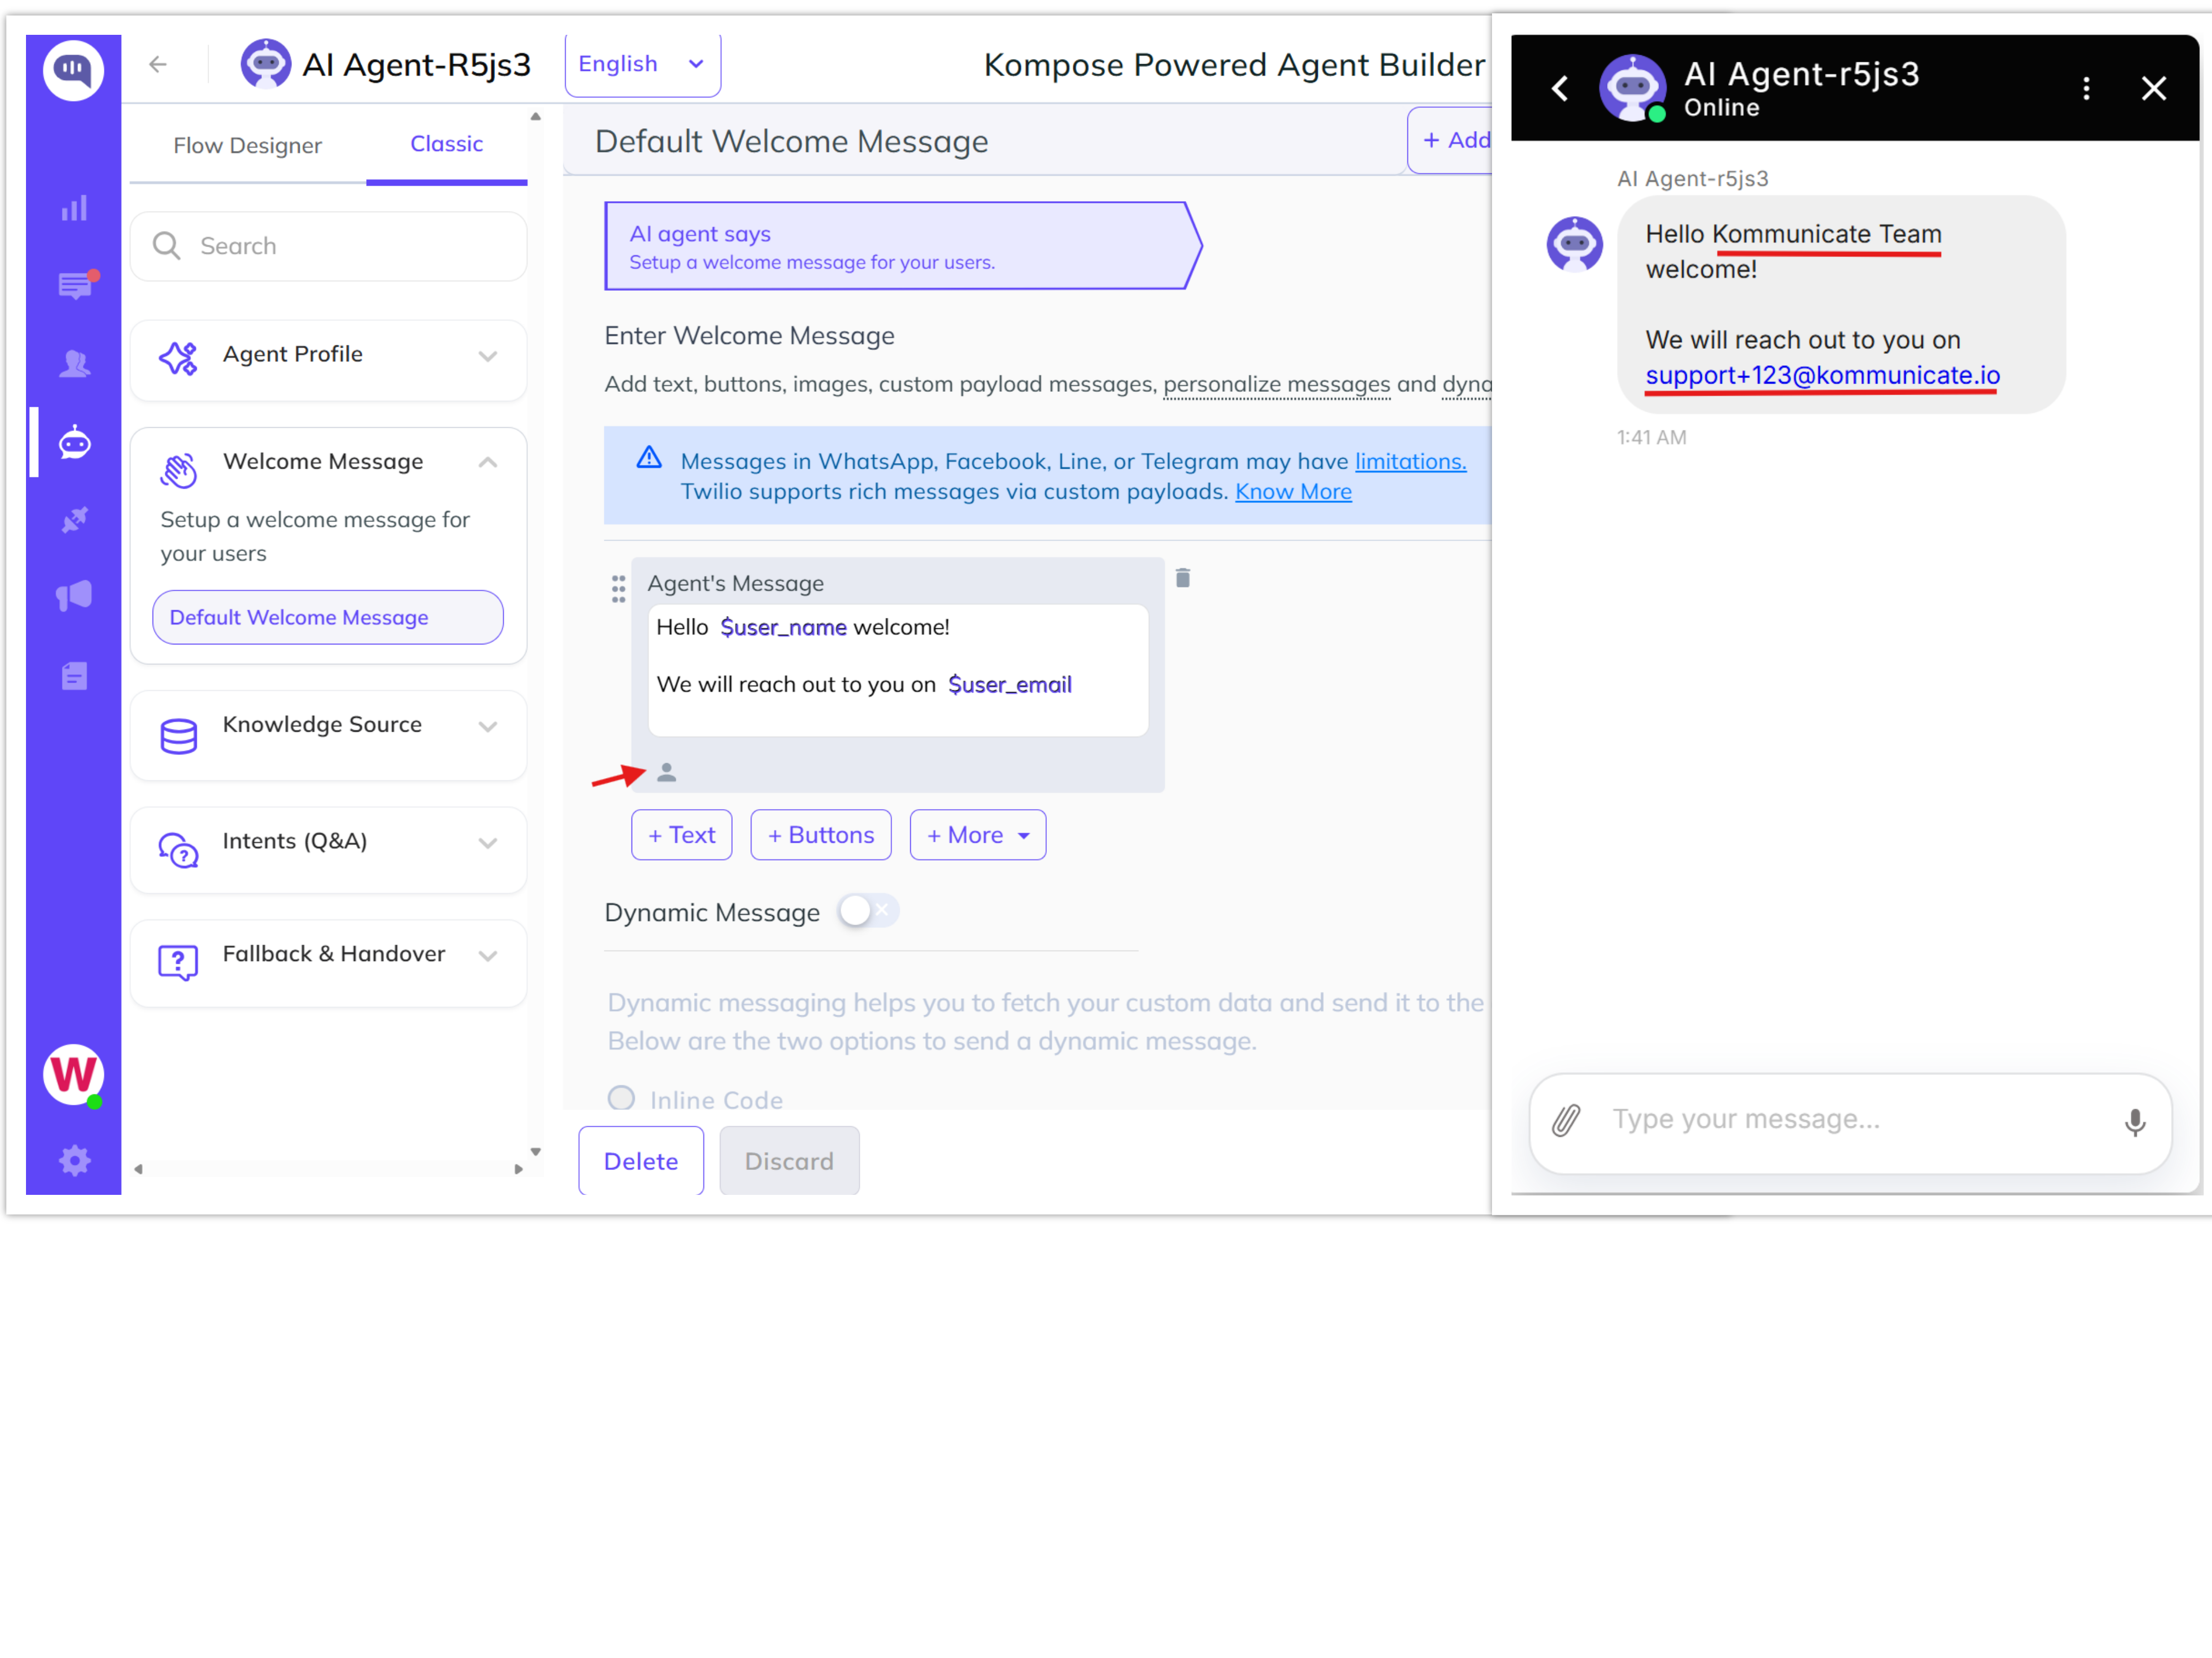Screen dimensions: 2212x1658
Task: Open the integrations plug sidebar icon
Action: point(75,520)
